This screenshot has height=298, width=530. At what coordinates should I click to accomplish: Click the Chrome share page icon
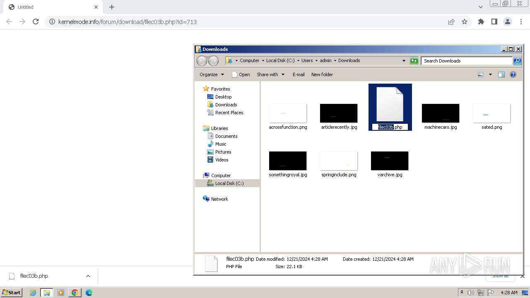pyautogui.click(x=451, y=22)
